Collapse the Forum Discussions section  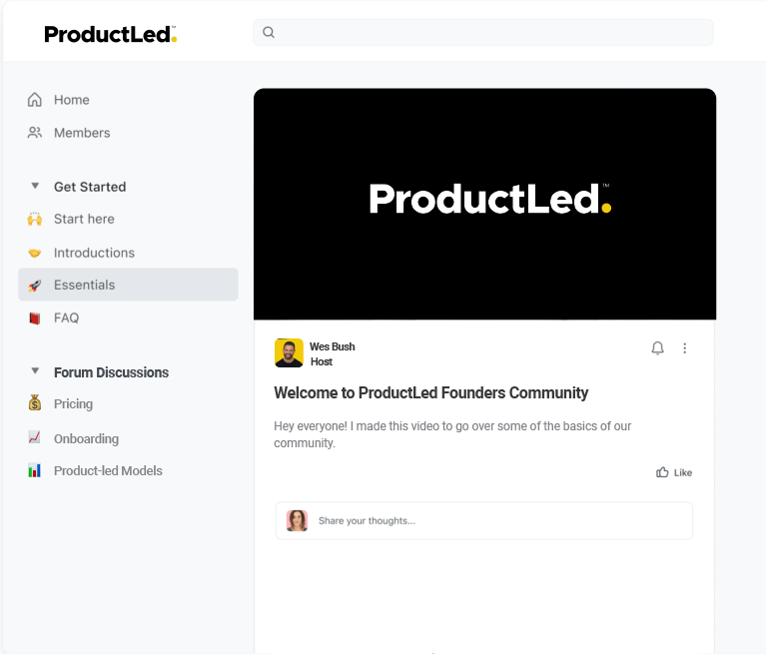[x=35, y=371]
